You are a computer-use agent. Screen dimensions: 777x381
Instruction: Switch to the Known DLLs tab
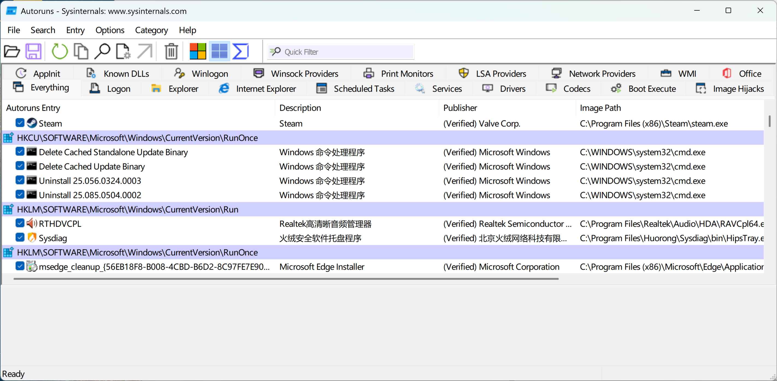[118, 73]
